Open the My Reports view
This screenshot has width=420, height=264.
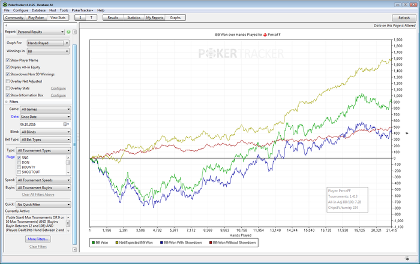(x=155, y=17)
